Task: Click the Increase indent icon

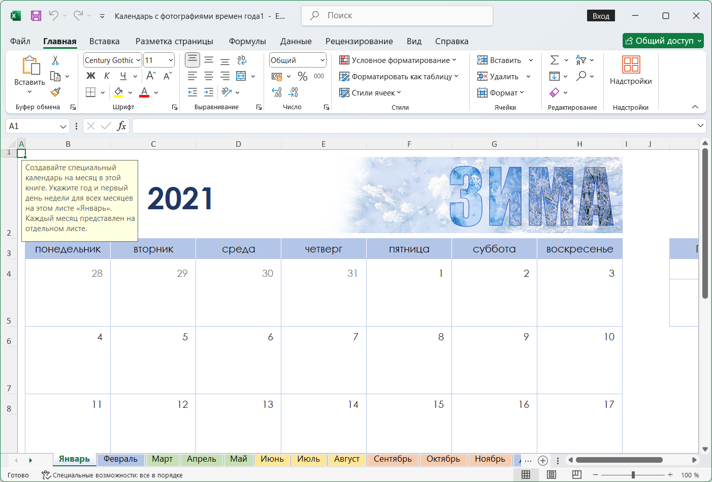Action: (209, 92)
